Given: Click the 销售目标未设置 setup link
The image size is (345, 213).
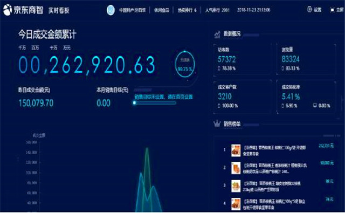Looking at the screenshot, I should [163, 97].
